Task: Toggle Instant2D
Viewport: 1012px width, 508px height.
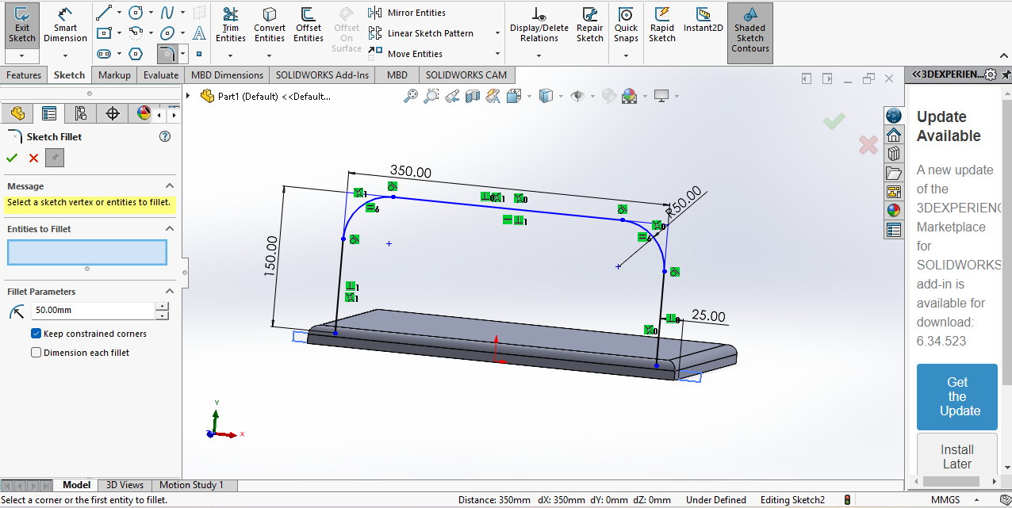Action: (x=703, y=21)
